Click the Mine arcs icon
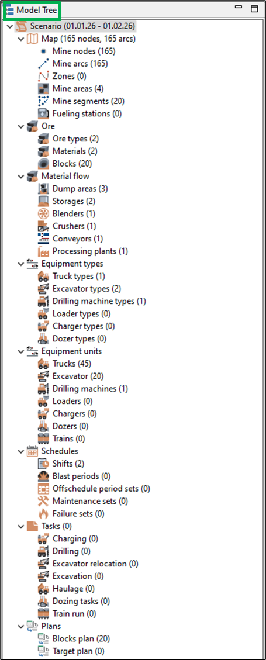The height and width of the screenshot is (660, 266). [43, 64]
